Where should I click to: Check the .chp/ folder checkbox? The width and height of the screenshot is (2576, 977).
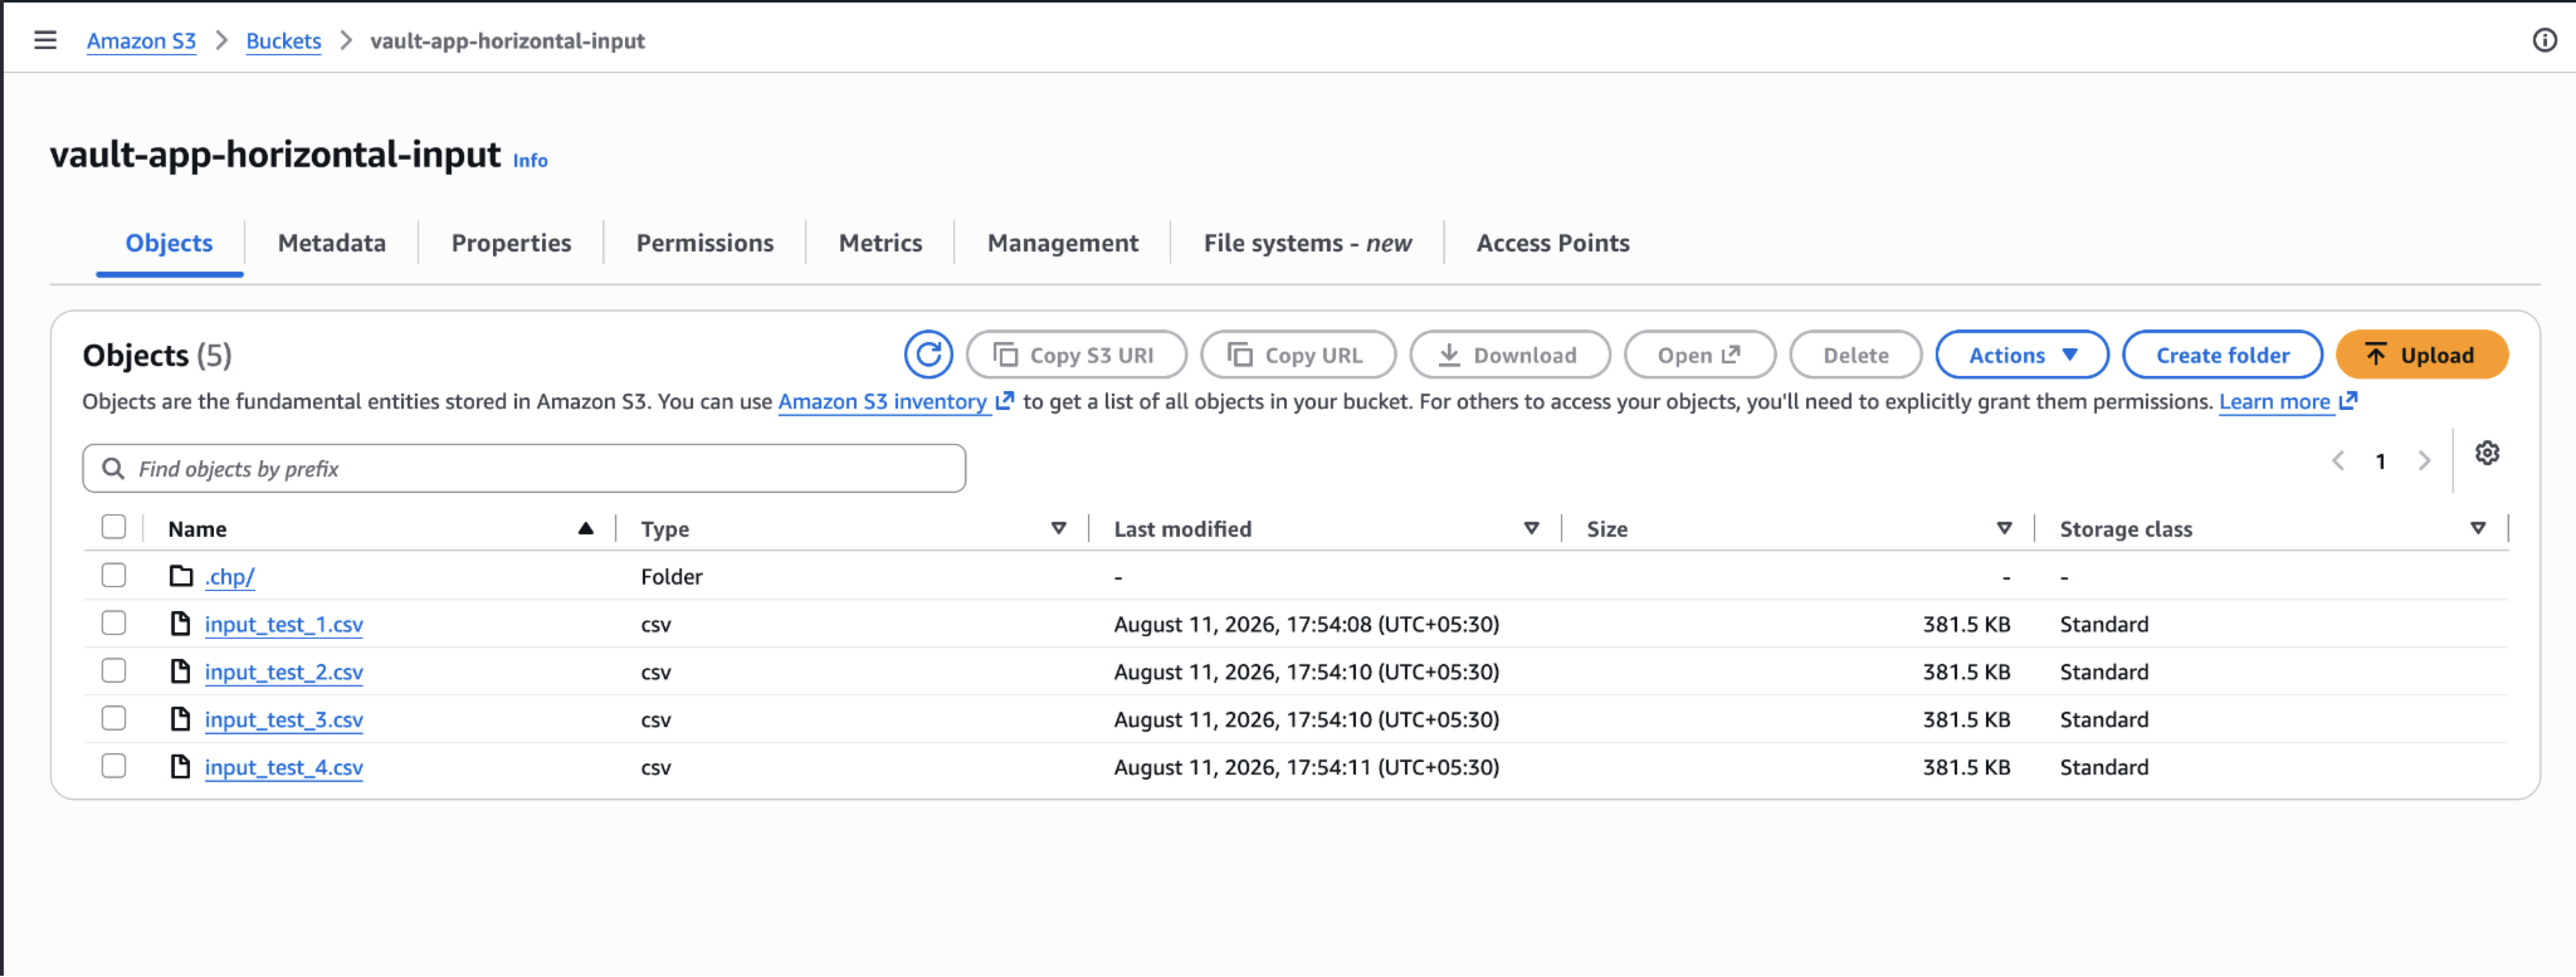tap(114, 575)
